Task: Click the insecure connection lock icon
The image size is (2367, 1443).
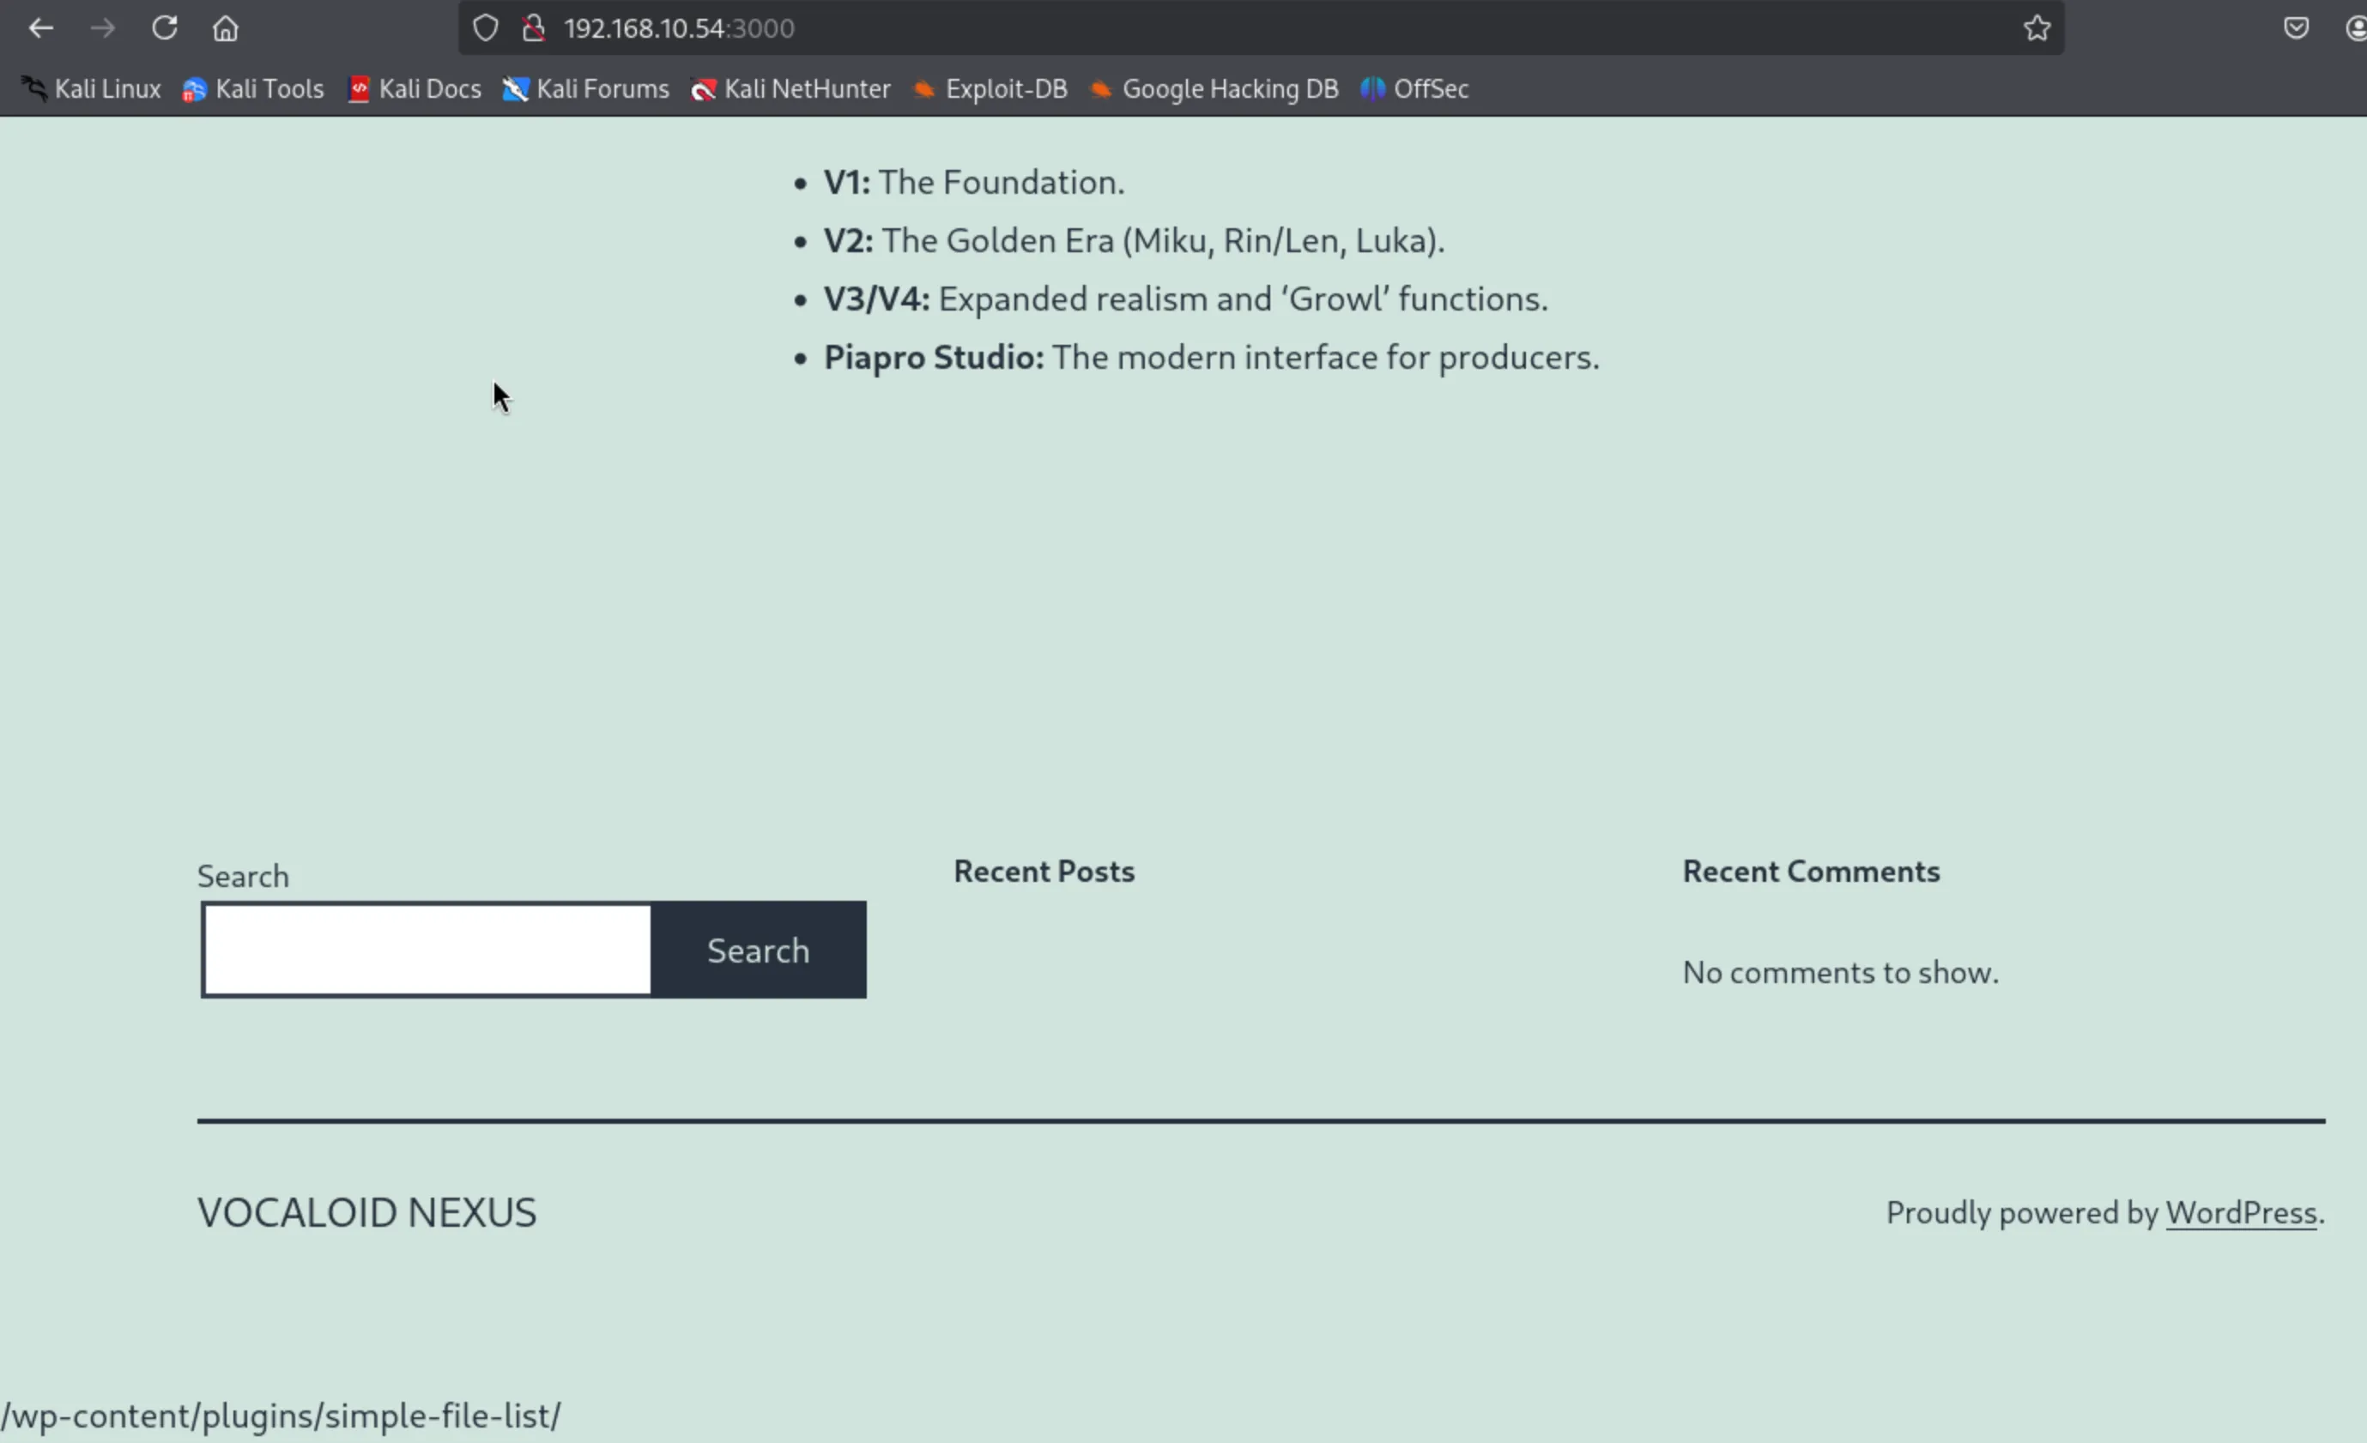Action: pyautogui.click(x=534, y=27)
